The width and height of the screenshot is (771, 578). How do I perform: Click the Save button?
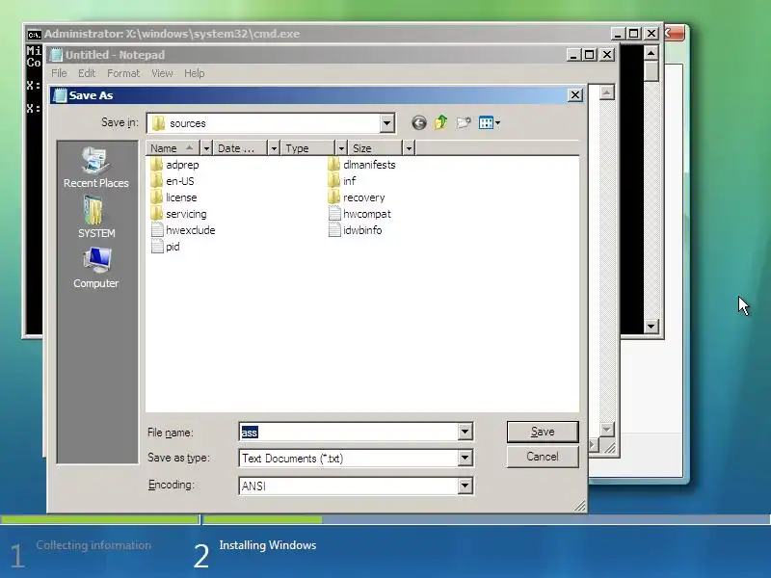coord(543,432)
